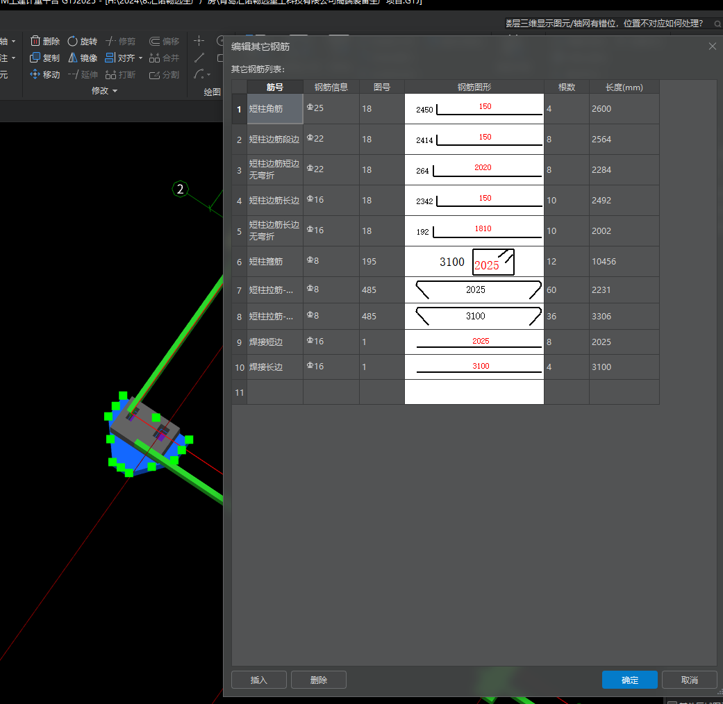Close the 编辑其它钢筋 dialog
The image size is (723, 704).
point(713,46)
